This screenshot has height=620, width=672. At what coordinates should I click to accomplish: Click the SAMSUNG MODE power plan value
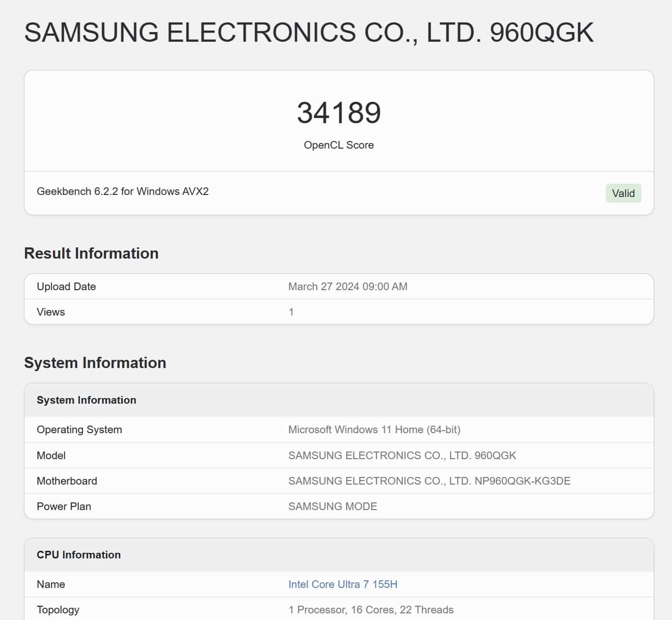[x=332, y=506]
